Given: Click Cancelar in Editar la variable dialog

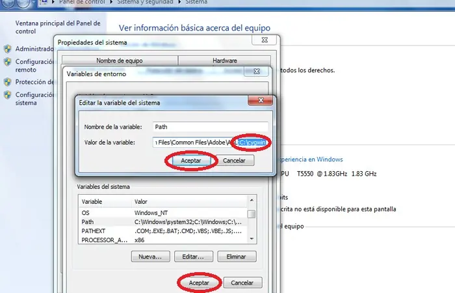Looking at the screenshot, I should [x=234, y=160].
